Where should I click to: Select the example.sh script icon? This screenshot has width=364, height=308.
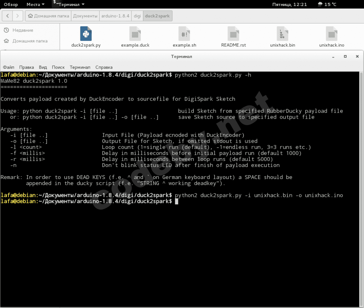point(184,34)
